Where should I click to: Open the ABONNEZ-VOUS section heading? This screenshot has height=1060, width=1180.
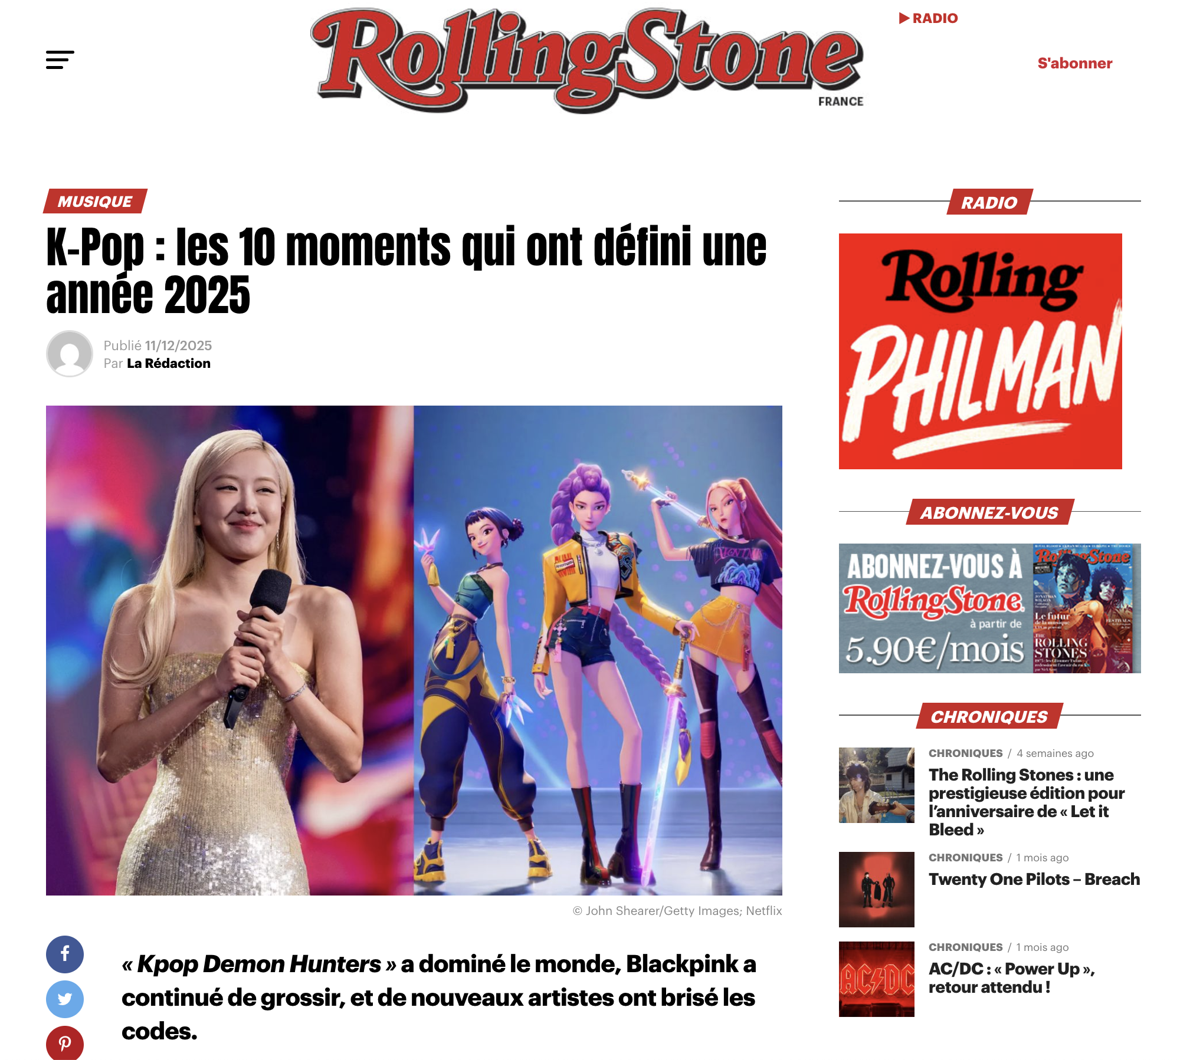989,512
